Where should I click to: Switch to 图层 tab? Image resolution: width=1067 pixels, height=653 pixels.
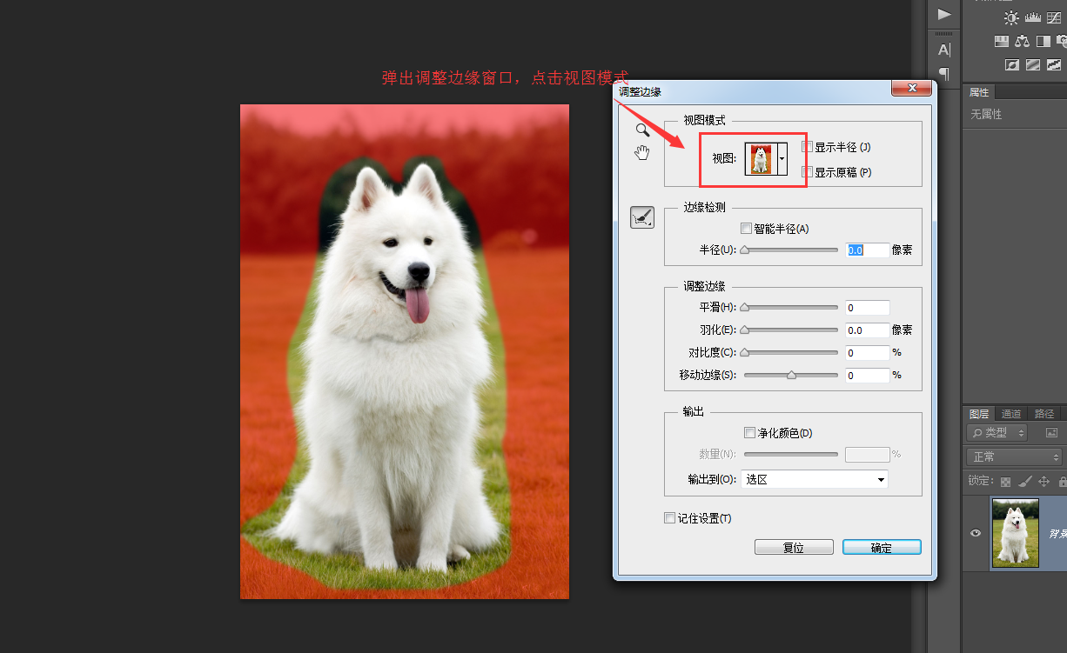pyautogui.click(x=979, y=414)
